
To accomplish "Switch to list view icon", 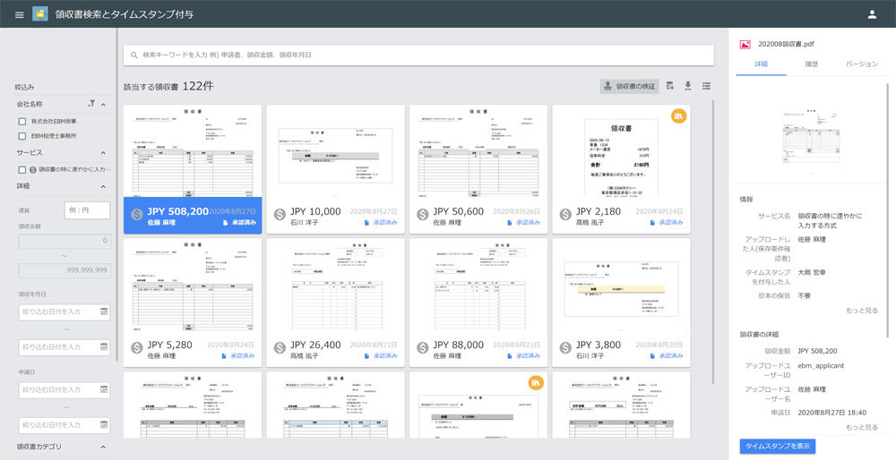I will point(707,86).
